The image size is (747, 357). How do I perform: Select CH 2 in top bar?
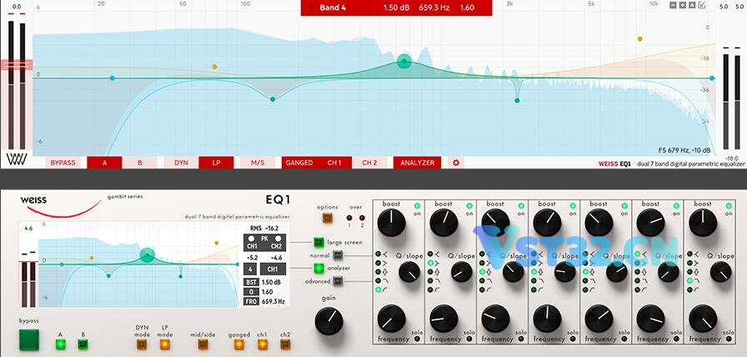[369, 163]
